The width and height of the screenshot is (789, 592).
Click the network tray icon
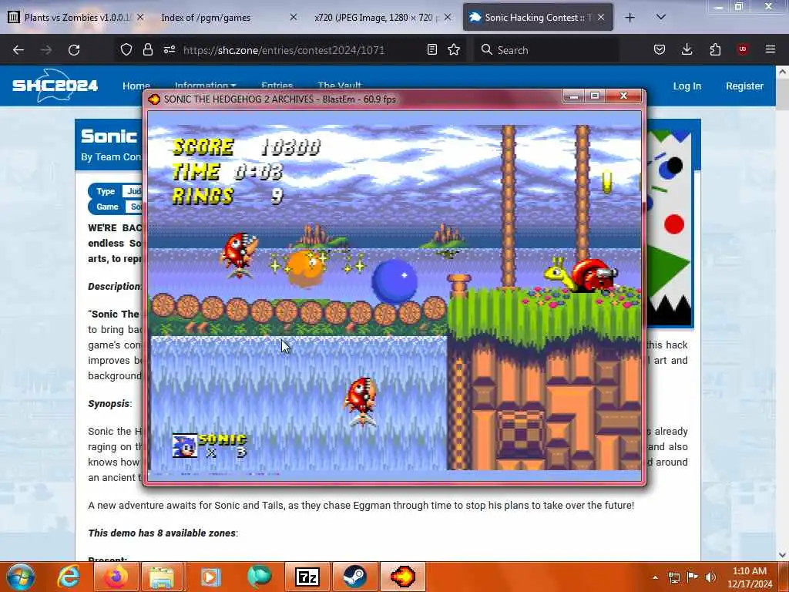673,577
